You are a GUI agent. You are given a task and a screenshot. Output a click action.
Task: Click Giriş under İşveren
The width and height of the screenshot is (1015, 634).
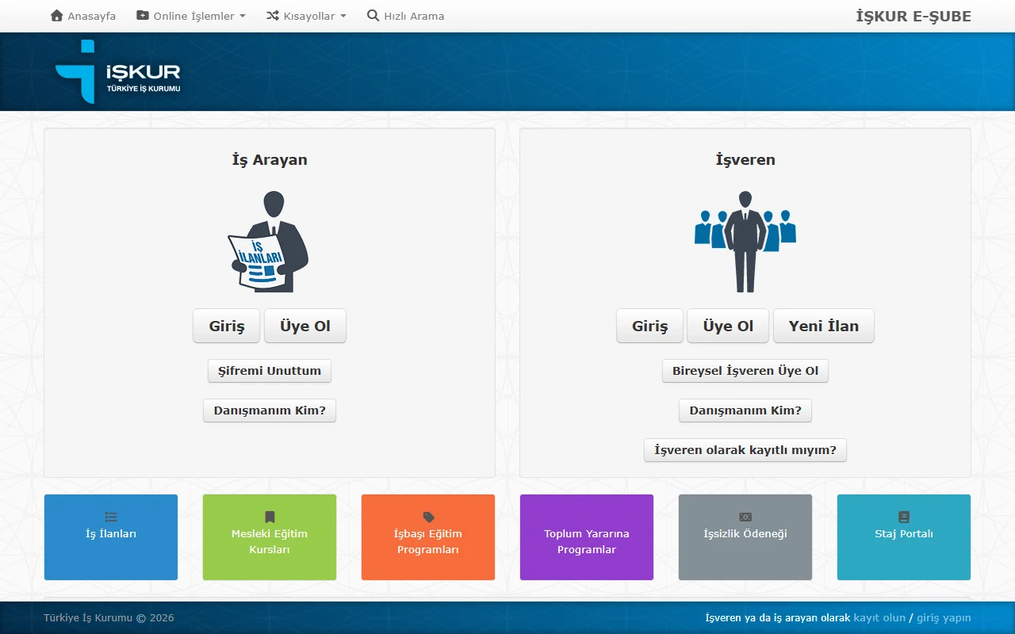click(x=650, y=326)
